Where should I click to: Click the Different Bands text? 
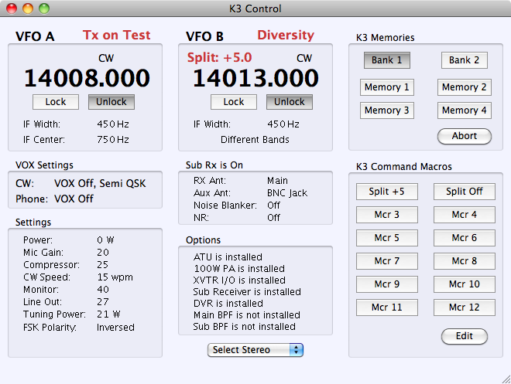click(x=255, y=140)
